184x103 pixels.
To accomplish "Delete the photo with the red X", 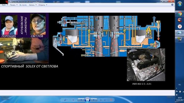I will click(x=111, y=100).
